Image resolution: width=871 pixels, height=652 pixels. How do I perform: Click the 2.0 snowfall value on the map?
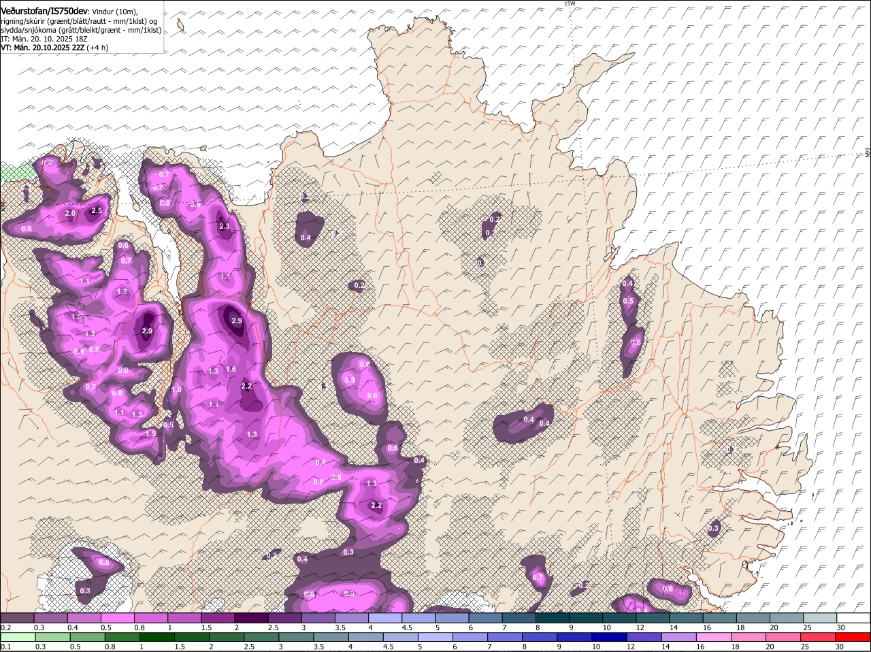click(69, 214)
